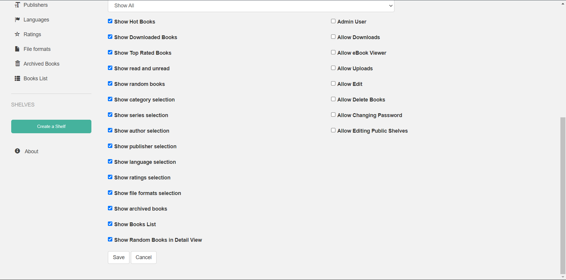This screenshot has height=280, width=566.
Task: Go to Languages in the sidebar
Action: tap(36, 20)
